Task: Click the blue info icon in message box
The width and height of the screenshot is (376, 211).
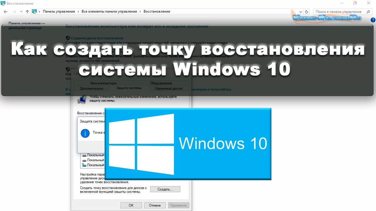Action: coord(85,133)
